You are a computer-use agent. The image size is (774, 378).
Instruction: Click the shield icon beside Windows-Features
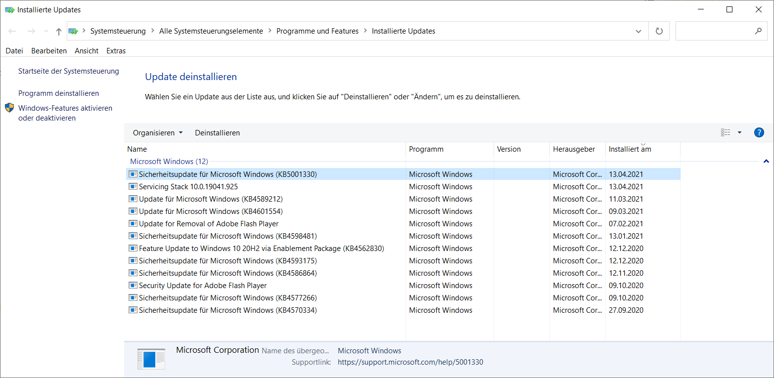pos(9,108)
